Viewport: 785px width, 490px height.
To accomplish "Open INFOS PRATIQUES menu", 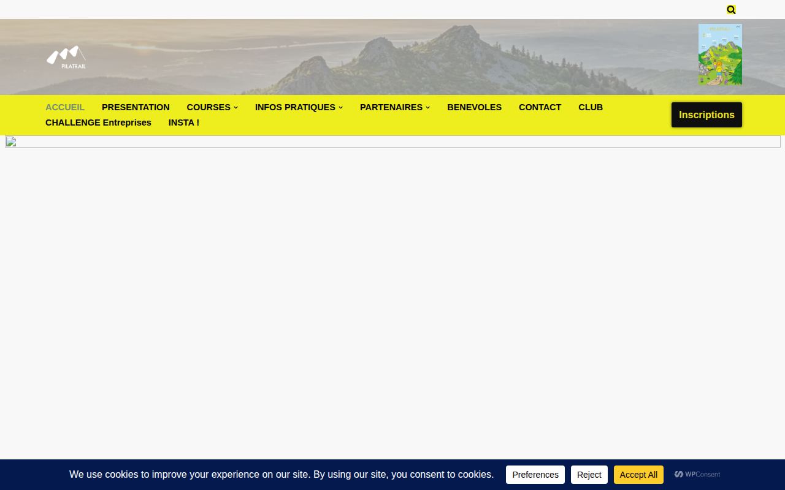I will click(x=295, y=107).
